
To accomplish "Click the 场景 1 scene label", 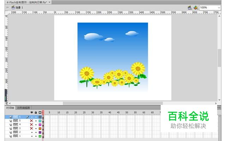I will [x=19, y=7].
